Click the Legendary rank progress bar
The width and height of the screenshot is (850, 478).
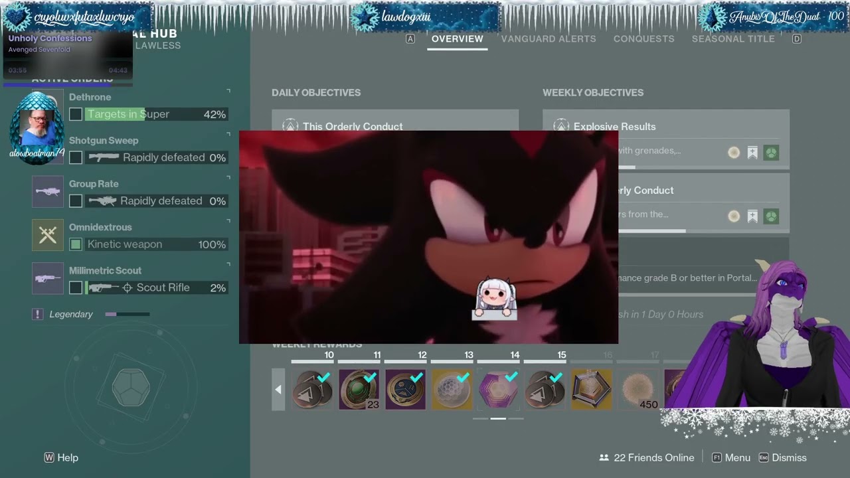(127, 314)
